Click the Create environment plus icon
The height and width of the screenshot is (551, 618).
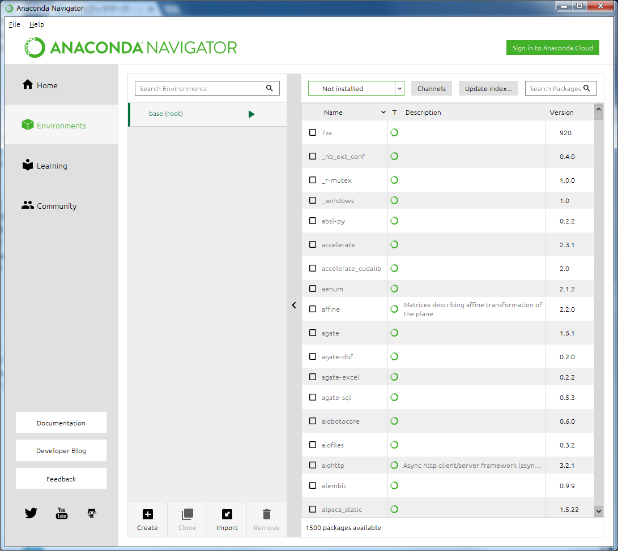point(147,514)
